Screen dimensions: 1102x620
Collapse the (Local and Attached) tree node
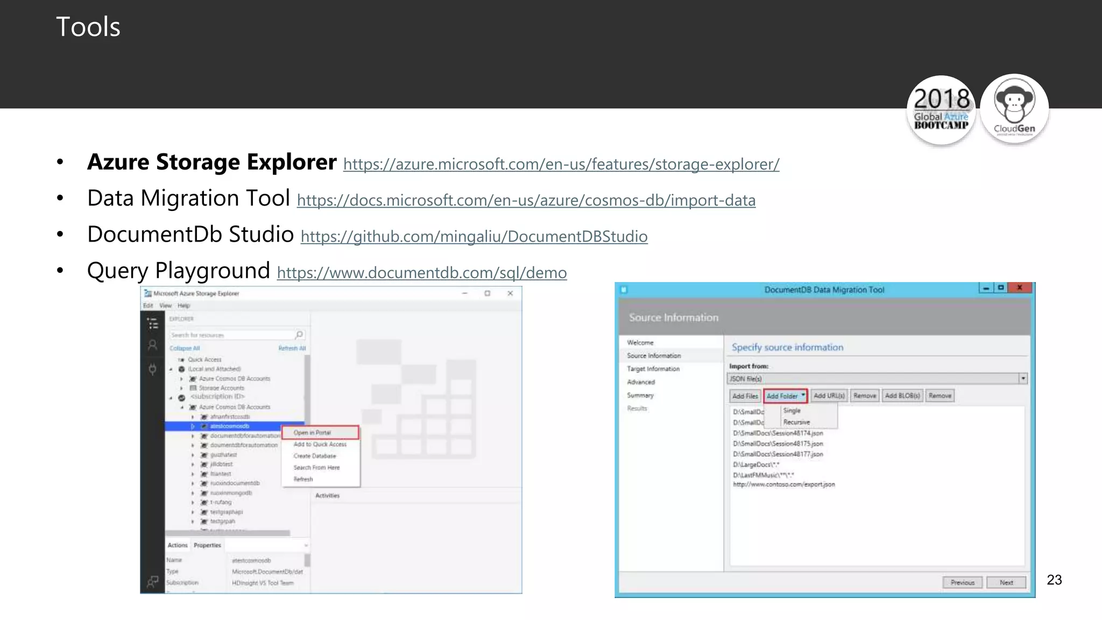point(171,369)
